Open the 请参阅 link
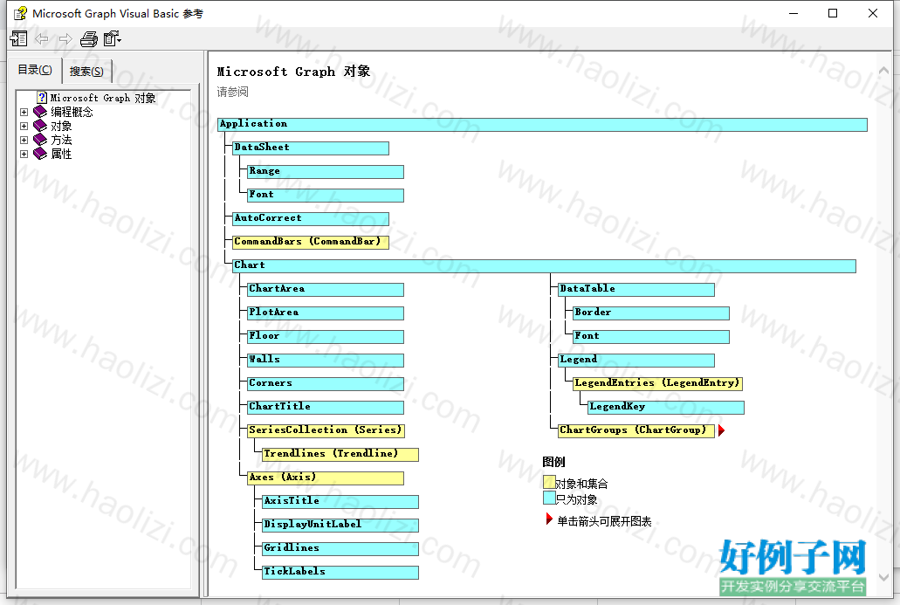Viewport: 900px width, 605px height. pyautogui.click(x=232, y=92)
